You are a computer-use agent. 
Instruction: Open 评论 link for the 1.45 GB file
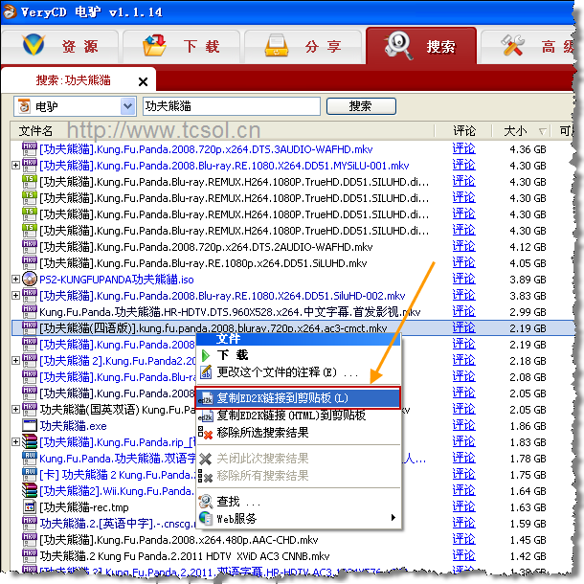pyautogui.click(x=463, y=539)
